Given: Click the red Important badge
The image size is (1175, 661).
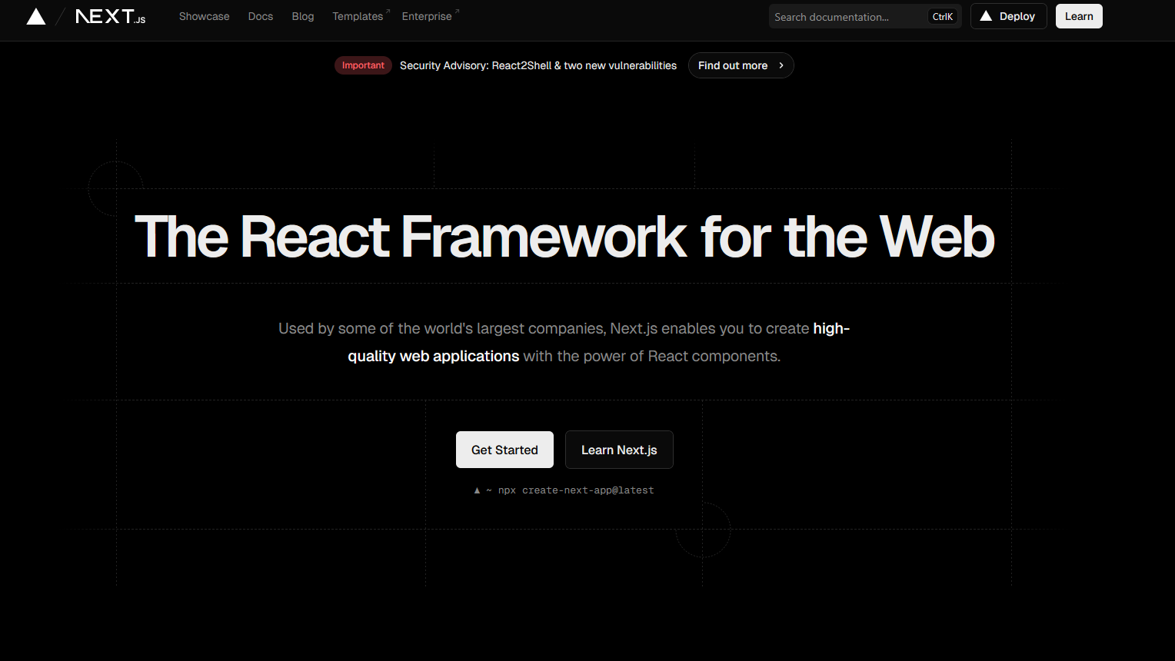Looking at the screenshot, I should (x=363, y=65).
